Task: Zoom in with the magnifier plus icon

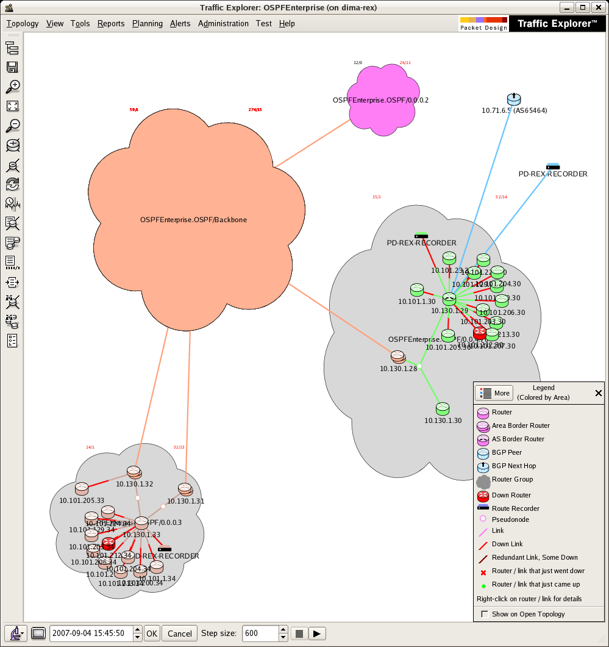Action: click(x=12, y=87)
